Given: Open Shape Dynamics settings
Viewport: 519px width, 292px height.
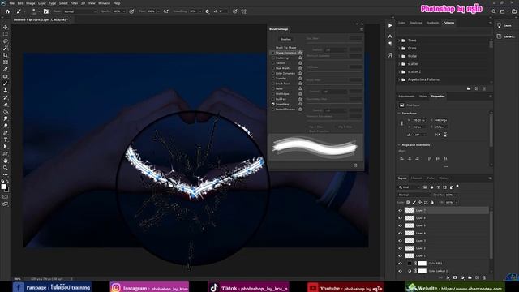Looking at the screenshot, I should point(286,53).
